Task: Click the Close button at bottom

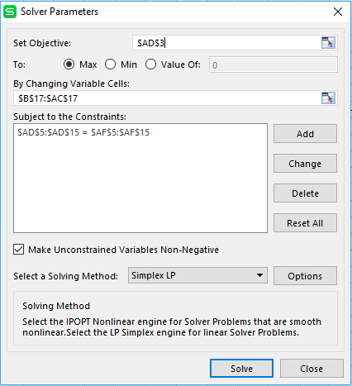Action: click(312, 369)
